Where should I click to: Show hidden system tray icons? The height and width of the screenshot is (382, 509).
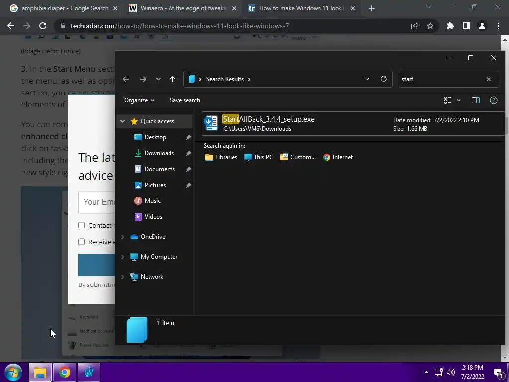[426, 372]
